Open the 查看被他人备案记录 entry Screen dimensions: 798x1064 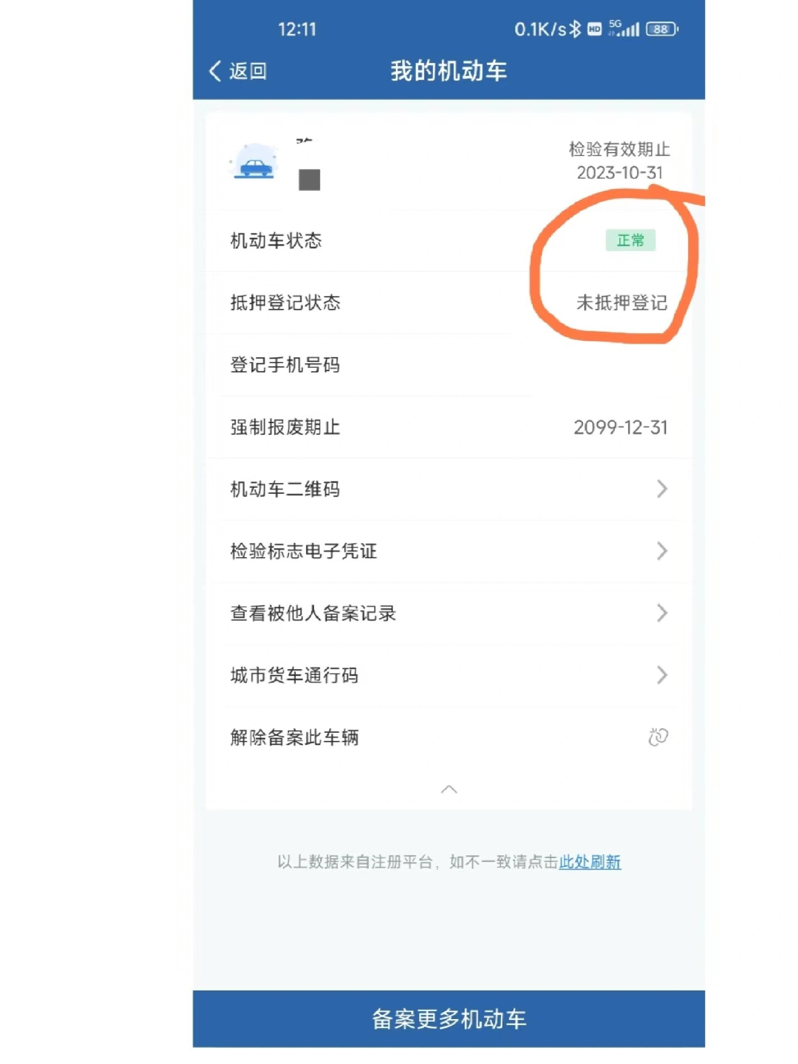coord(449,613)
